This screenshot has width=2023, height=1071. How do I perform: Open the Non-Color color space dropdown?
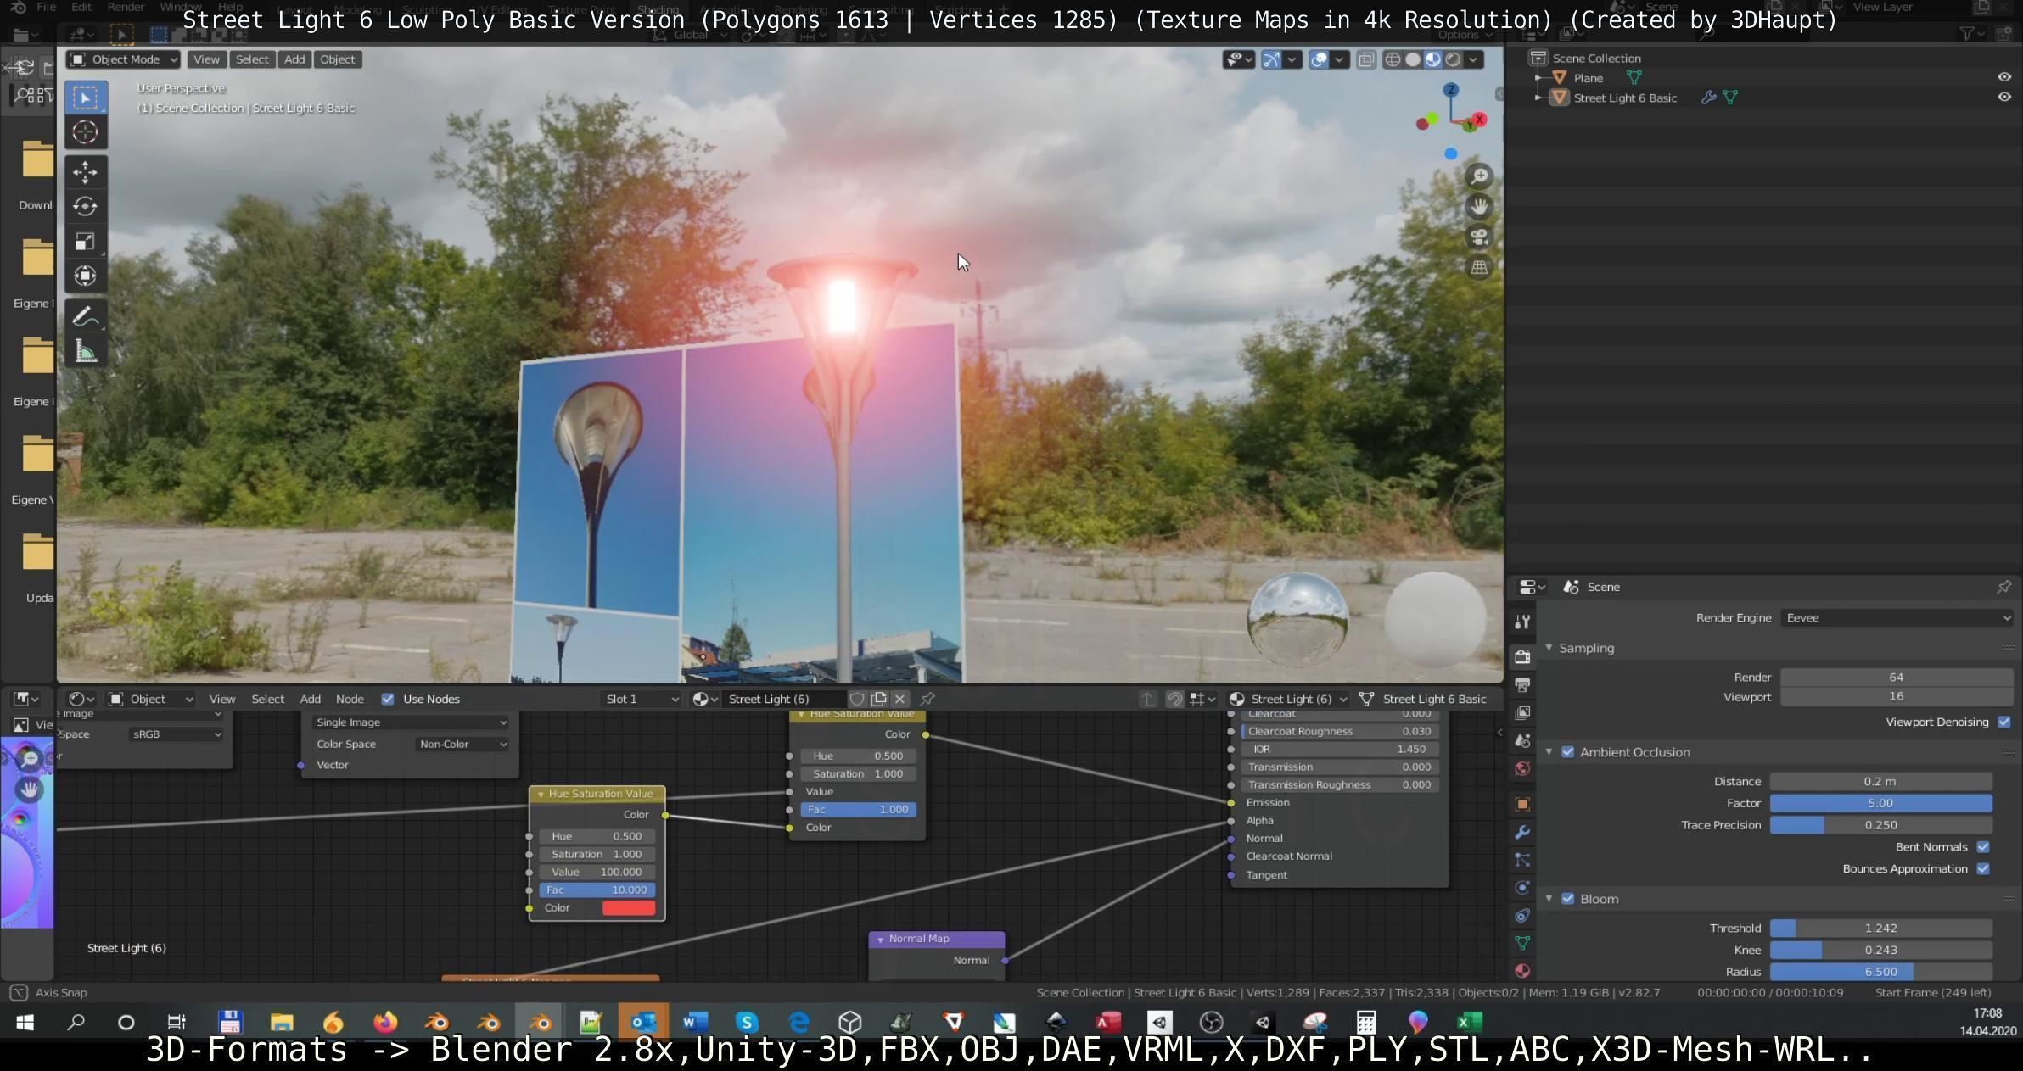pyautogui.click(x=462, y=745)
